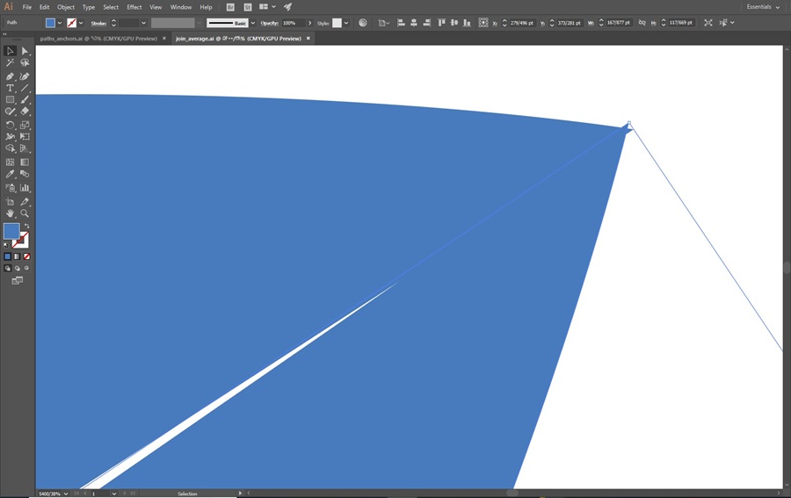Enable Draw Normal mode
791x498 pixels.
pos(7,268)
